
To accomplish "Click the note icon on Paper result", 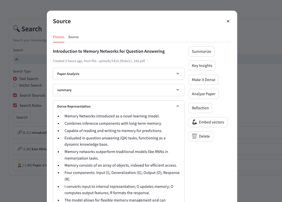I will tap(19, 165).
